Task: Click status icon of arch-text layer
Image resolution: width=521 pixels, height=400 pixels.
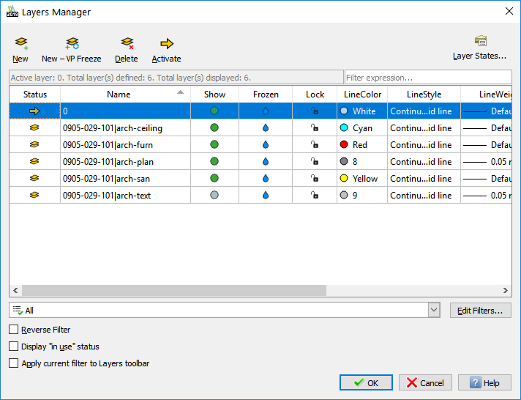Action: coord(34,195)
